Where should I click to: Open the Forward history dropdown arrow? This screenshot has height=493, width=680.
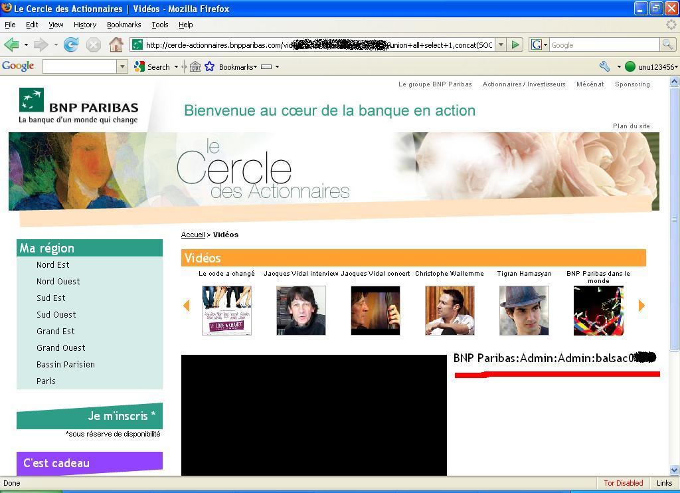(56, 45)
